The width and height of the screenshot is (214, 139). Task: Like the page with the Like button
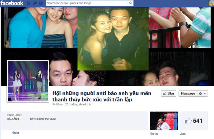(168, 93)
